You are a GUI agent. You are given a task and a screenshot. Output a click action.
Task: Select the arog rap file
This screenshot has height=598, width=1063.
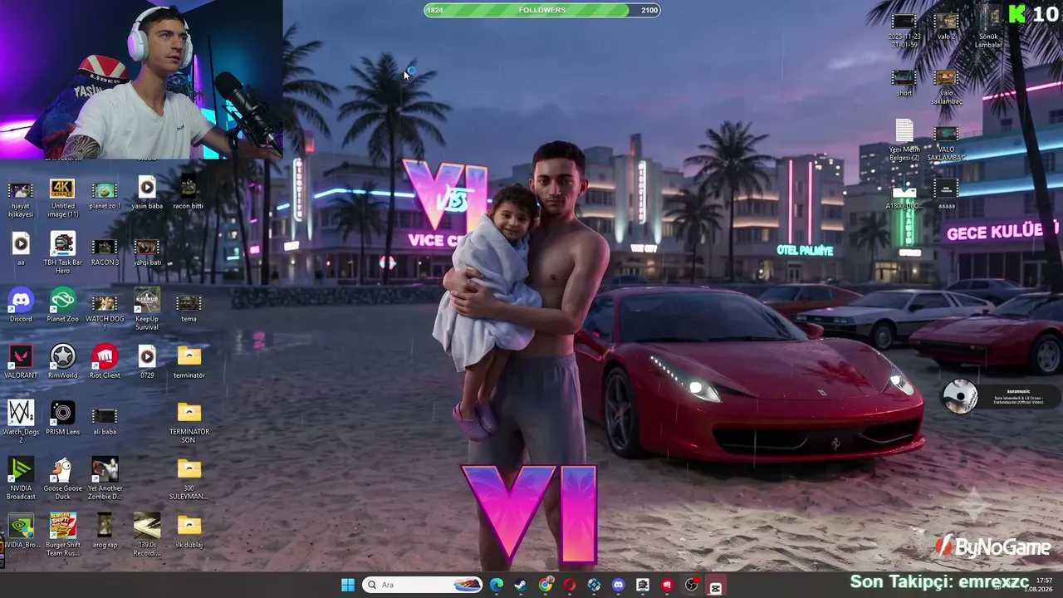click(105, 530)
